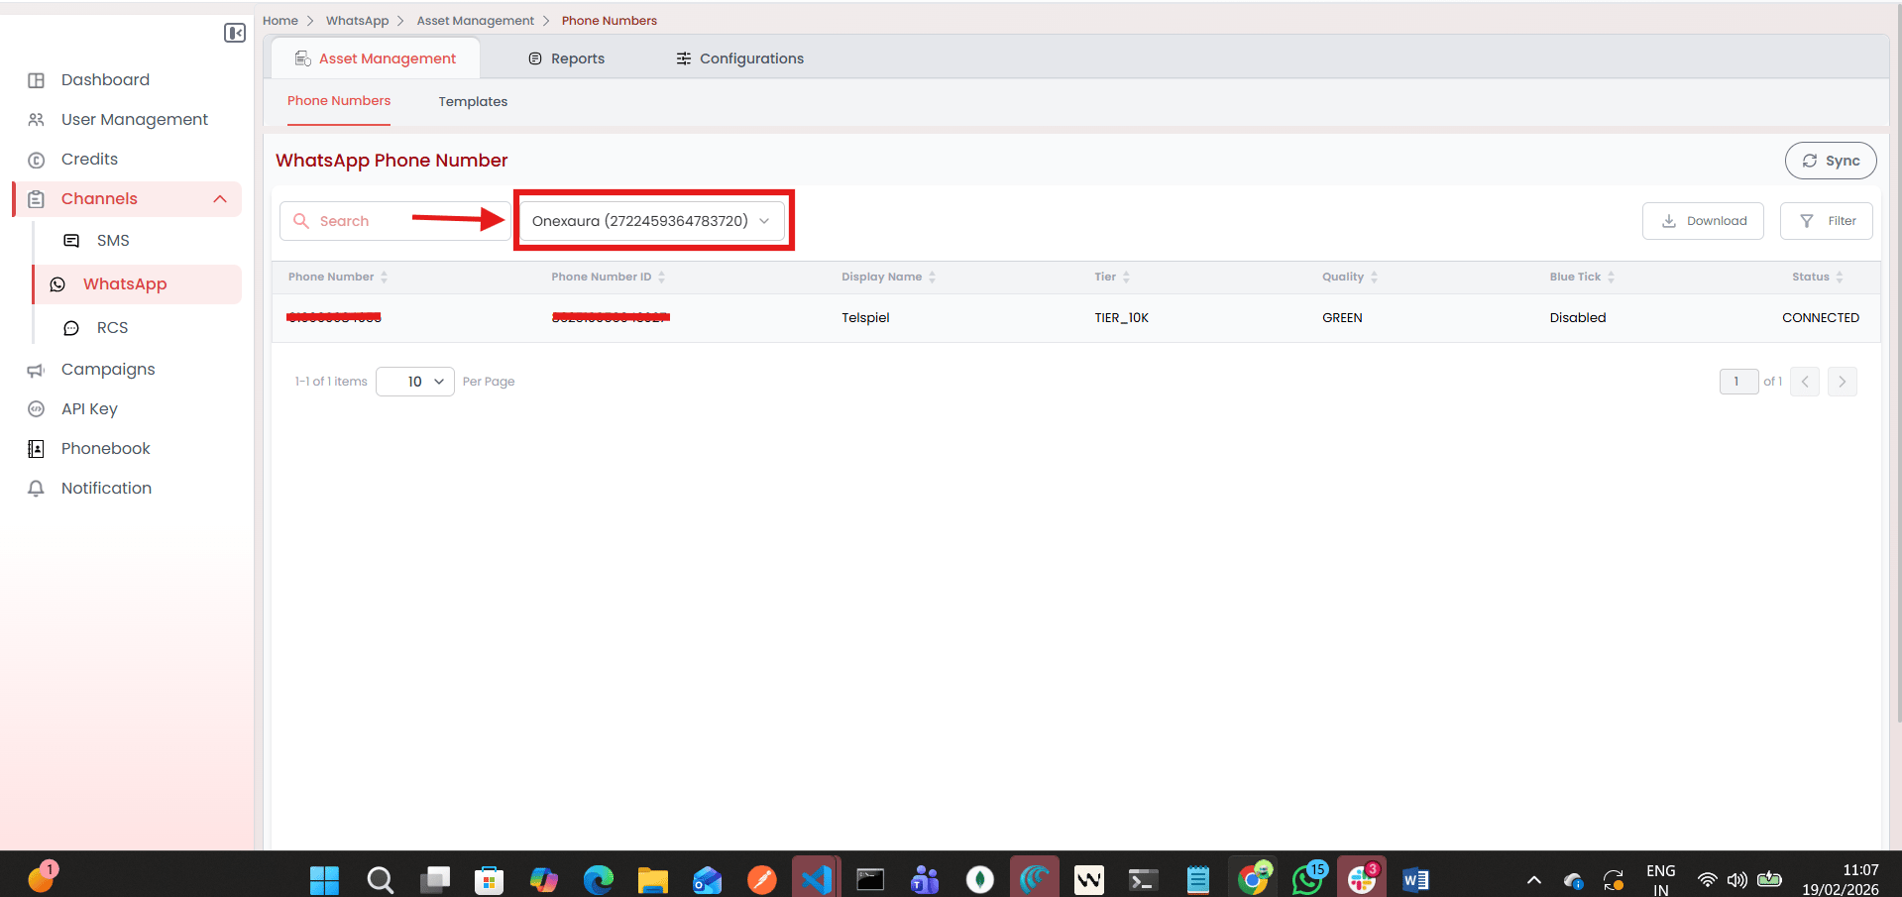Open Microsoft Store from the taskbar
Viewport: 1902px width, 897px height.
(489, 879)
